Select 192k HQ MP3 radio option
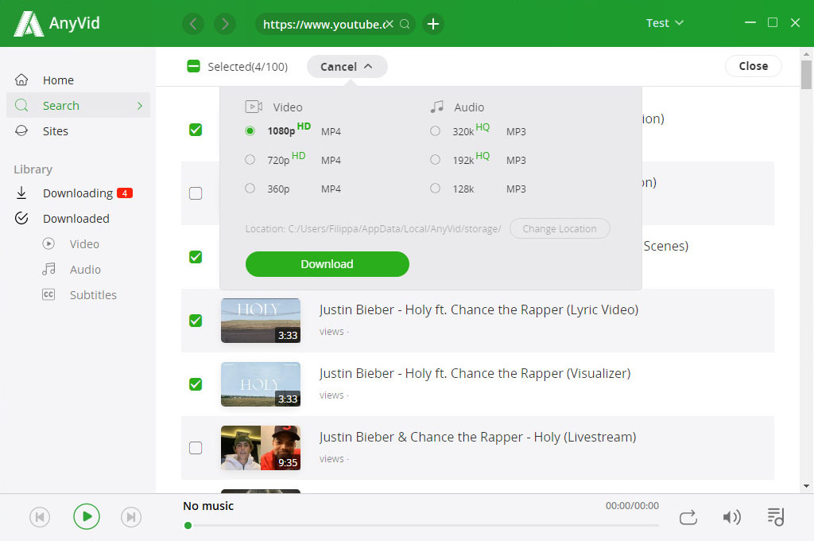Screen dimensions: 814x541 pyautogui.click(x=435, y=160)
